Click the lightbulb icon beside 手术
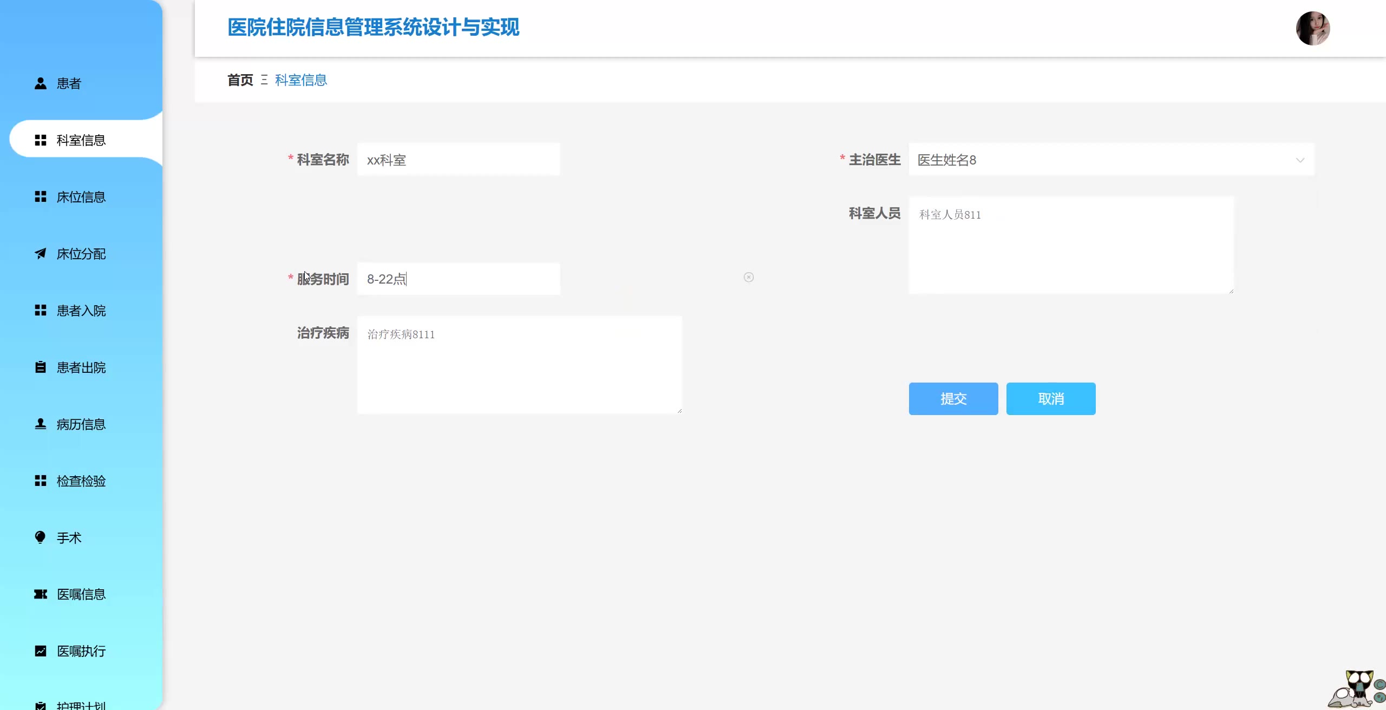This screenshot has height=710, width=1386. point(40,537)
